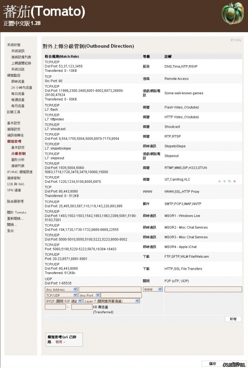Open the Layer 7 filter dropdown

pos(112,301)
